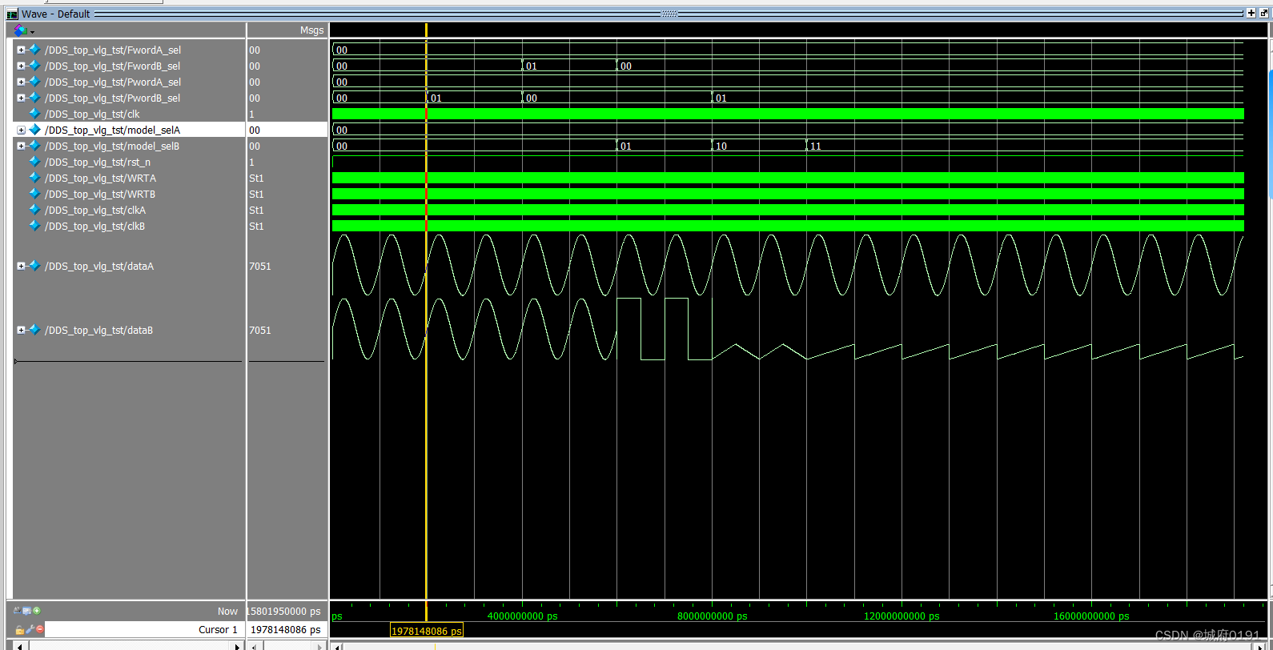The height and width of the screenshot is (650, 1273).
Task: Expand the FwordA_sel signal bus
Action: (21, 50)
